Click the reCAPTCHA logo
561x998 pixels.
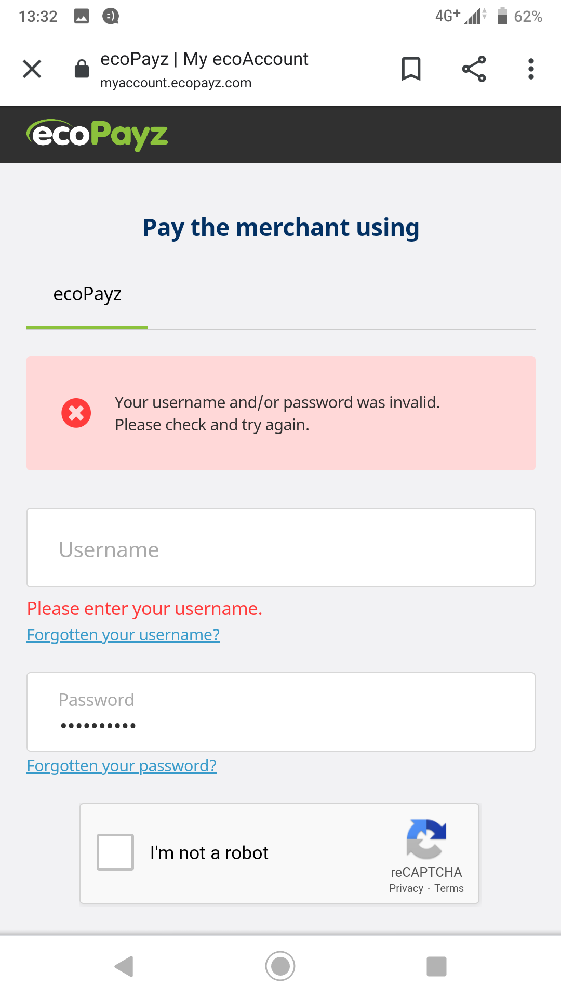tap(426, 839)
